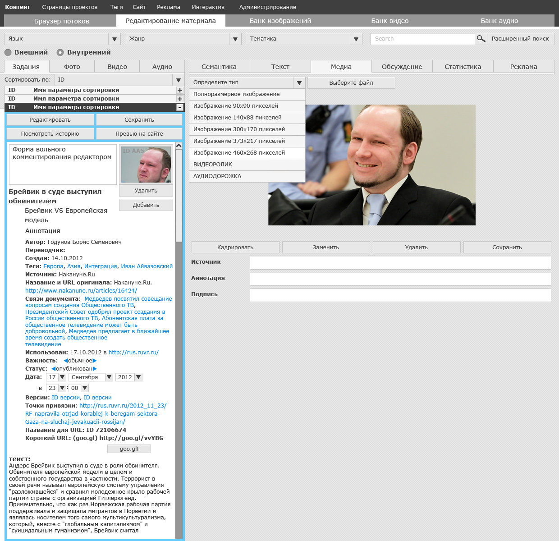Switch to the 'Банк видео' tab
This screenshot has width=559, height=541.
click(390, 21)
